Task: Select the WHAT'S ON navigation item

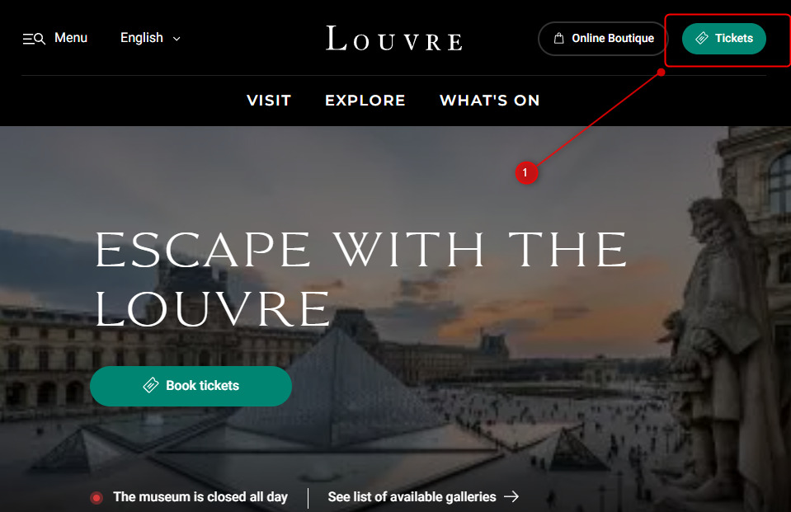Action: pos(489,101)
